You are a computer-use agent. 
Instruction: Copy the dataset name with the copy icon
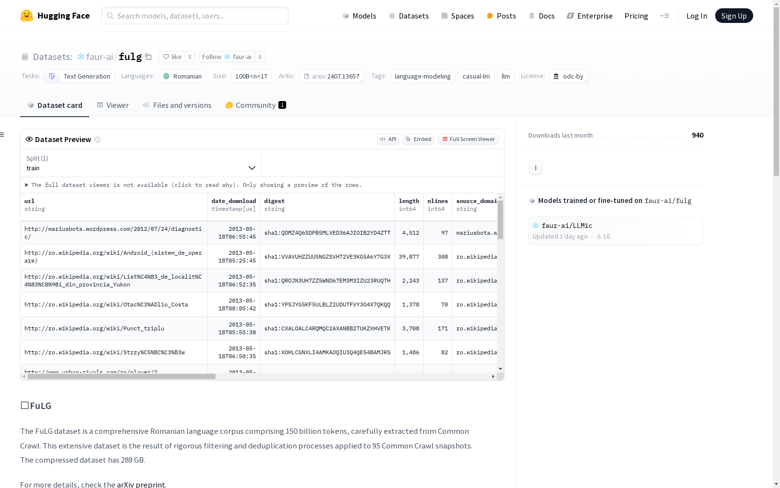click(149, 57)
